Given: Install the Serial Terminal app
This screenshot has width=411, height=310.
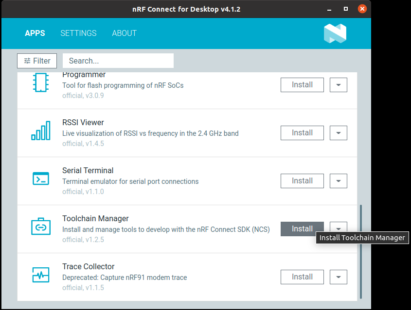Looking at the screenshot, I should (x=302, y=181).
